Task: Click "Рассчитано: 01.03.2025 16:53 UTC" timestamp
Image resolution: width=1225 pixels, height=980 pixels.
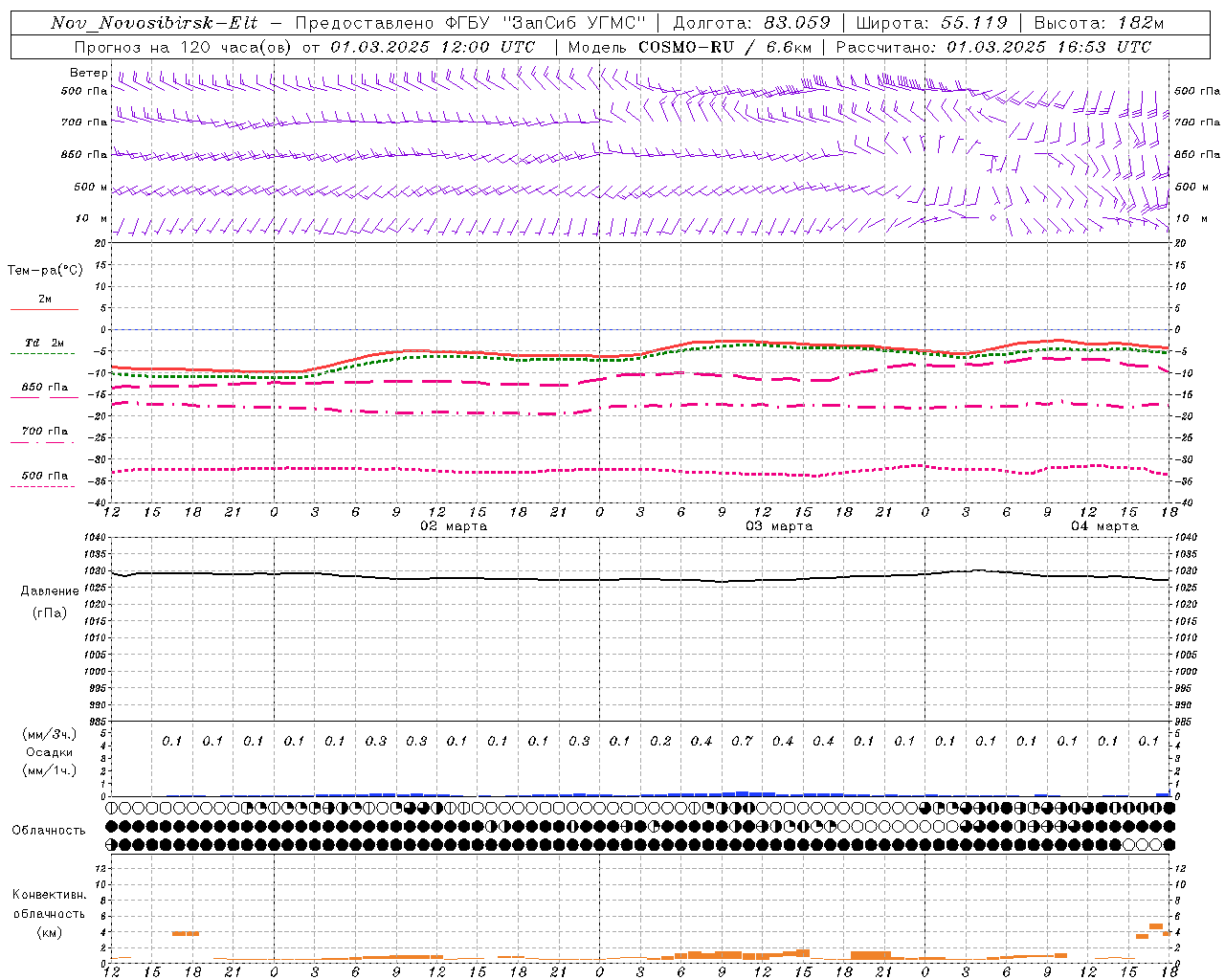Action: (993, 47)
